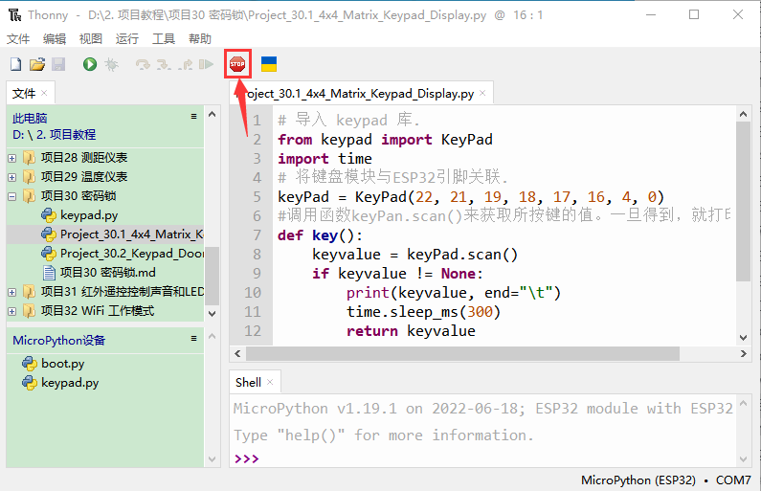
Task: Create a new file from the toolbar
Action: 15,64
